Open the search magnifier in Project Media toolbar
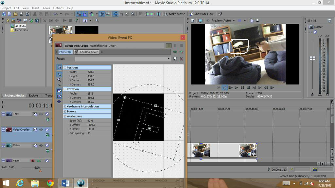 click(x=97, y=21)
